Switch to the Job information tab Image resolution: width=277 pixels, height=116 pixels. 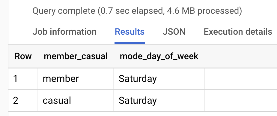coord(64,32)
